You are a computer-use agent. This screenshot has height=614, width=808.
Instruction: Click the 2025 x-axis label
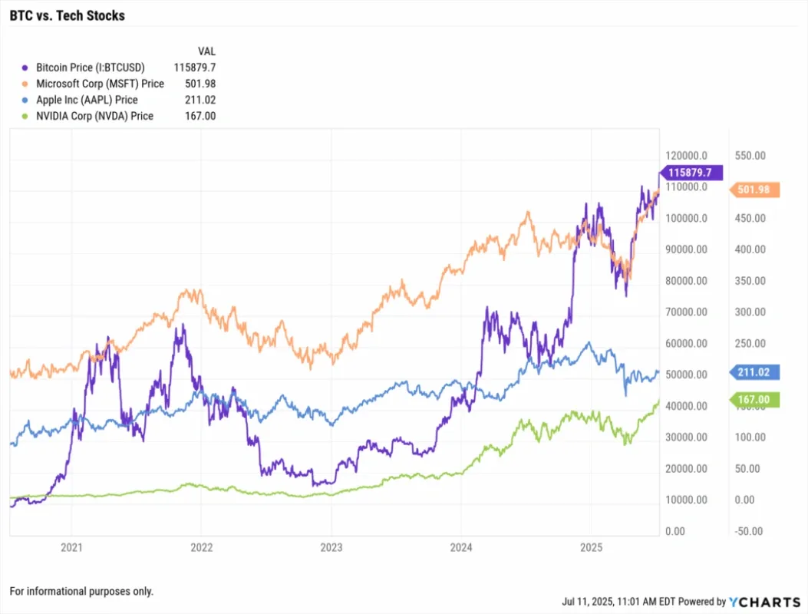point(591,547)
